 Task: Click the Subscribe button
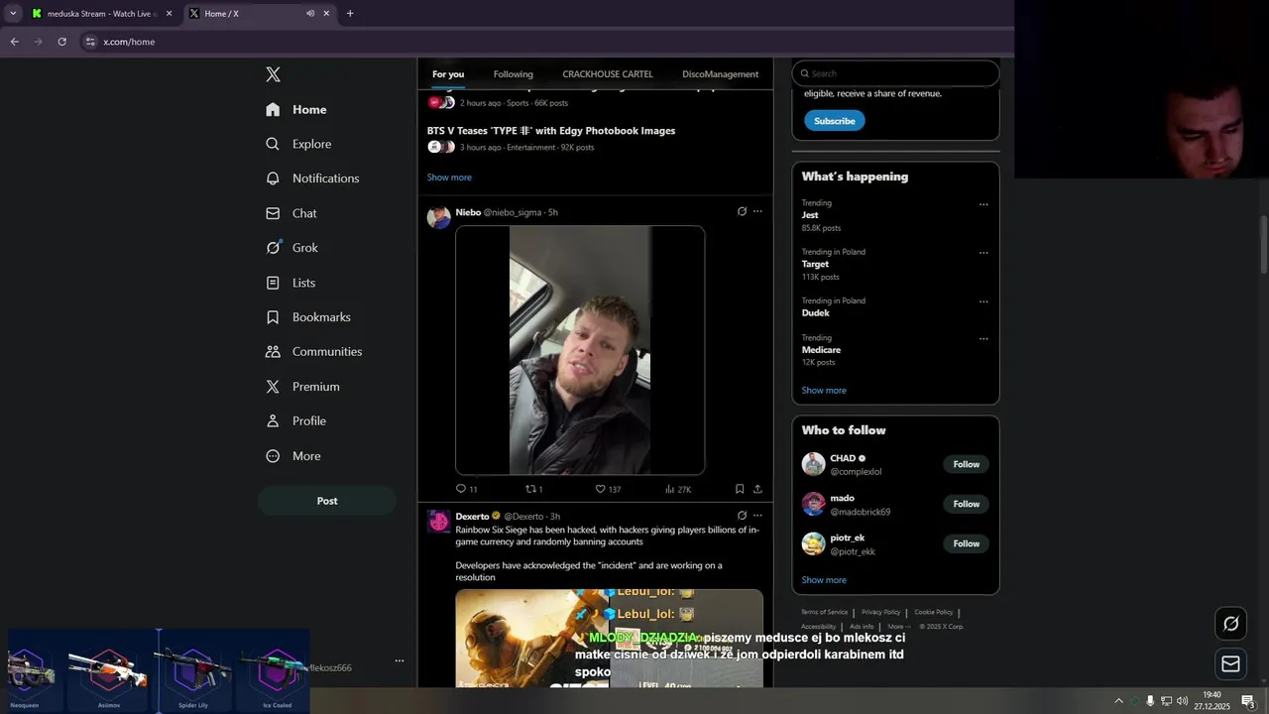835,121
